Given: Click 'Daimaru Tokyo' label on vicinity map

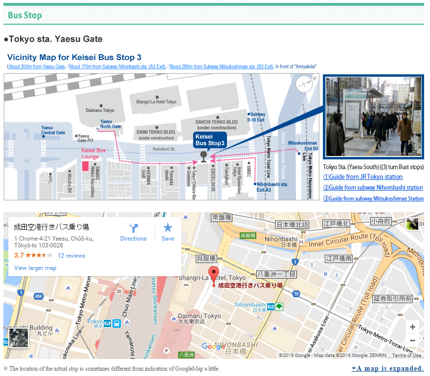Looking at the screenshot, I should pos(100,111).
